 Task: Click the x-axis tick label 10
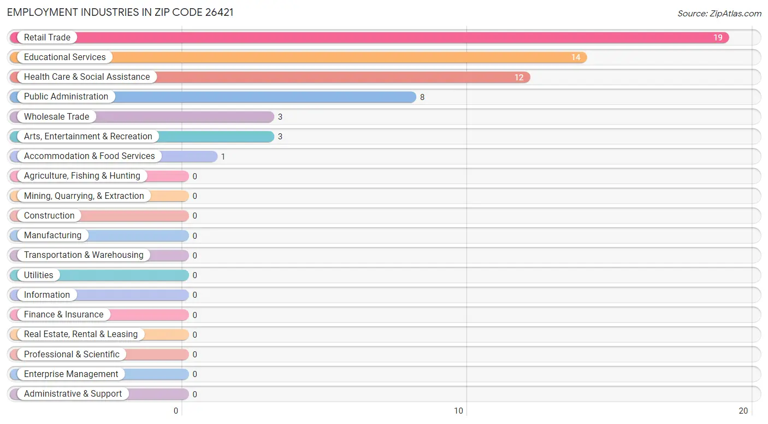(459, 411)
